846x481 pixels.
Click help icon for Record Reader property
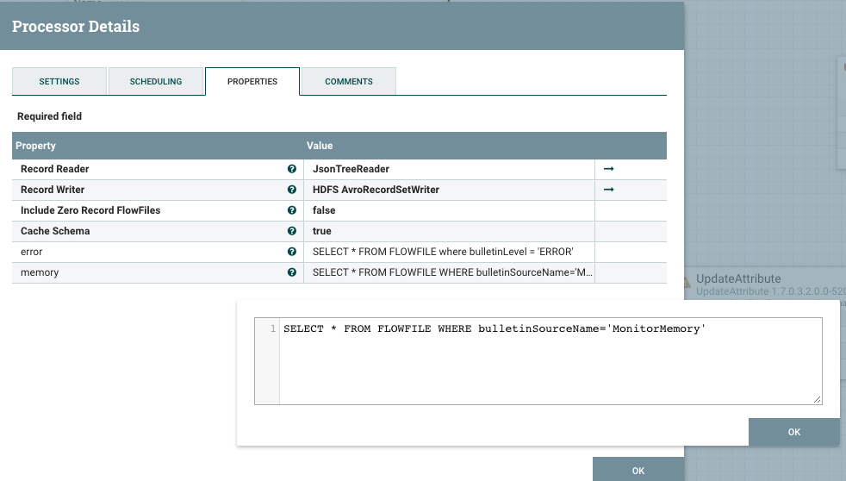(292, 169)
